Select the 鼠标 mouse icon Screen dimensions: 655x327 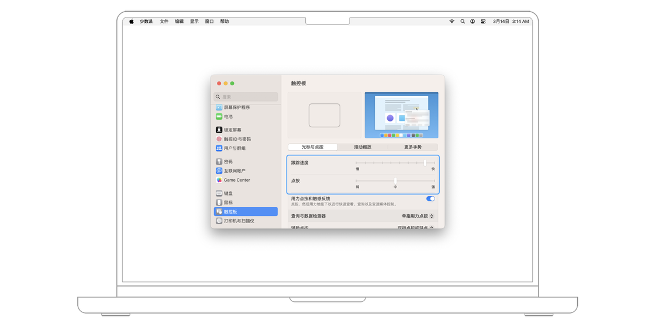[219, 202]
